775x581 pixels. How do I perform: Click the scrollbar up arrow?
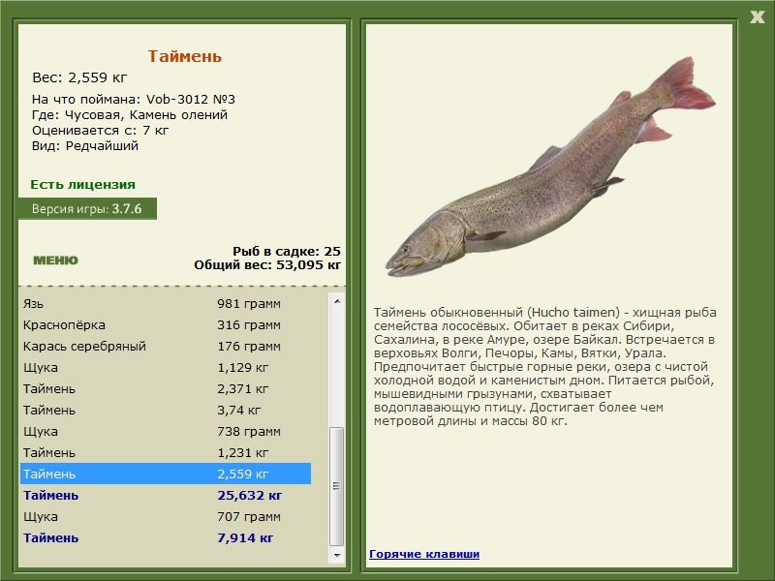[x=337, y=301]
